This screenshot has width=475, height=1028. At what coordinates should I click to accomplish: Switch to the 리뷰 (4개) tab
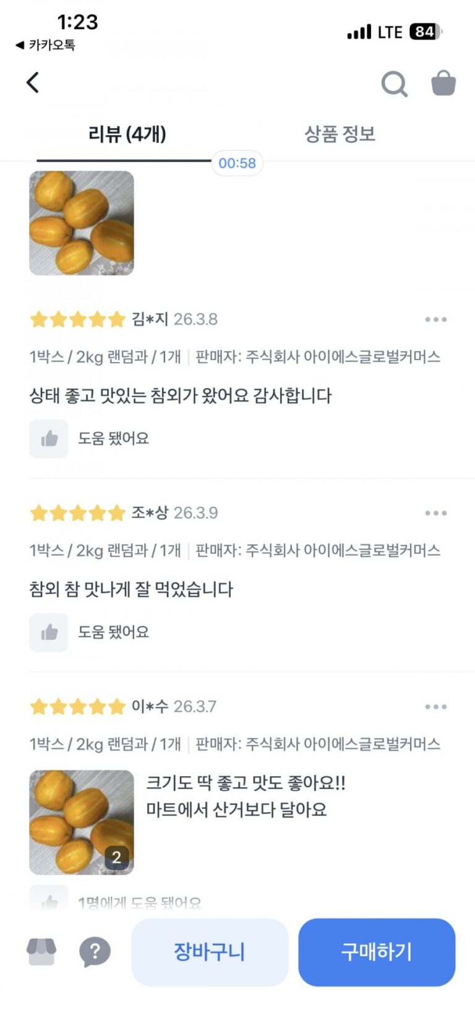click(127, 134)
